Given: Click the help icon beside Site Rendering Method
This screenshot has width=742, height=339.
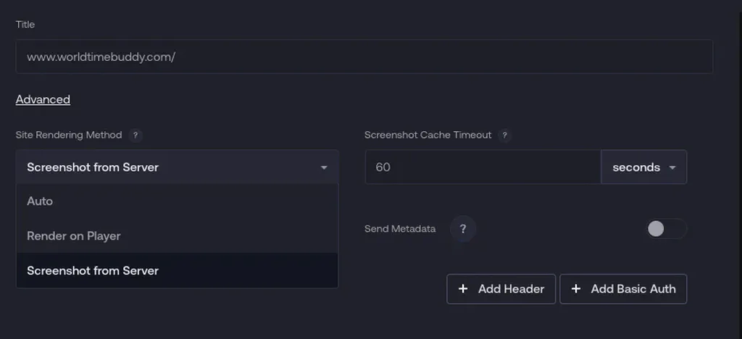Looking at the screenshot, I should point(136,135).
